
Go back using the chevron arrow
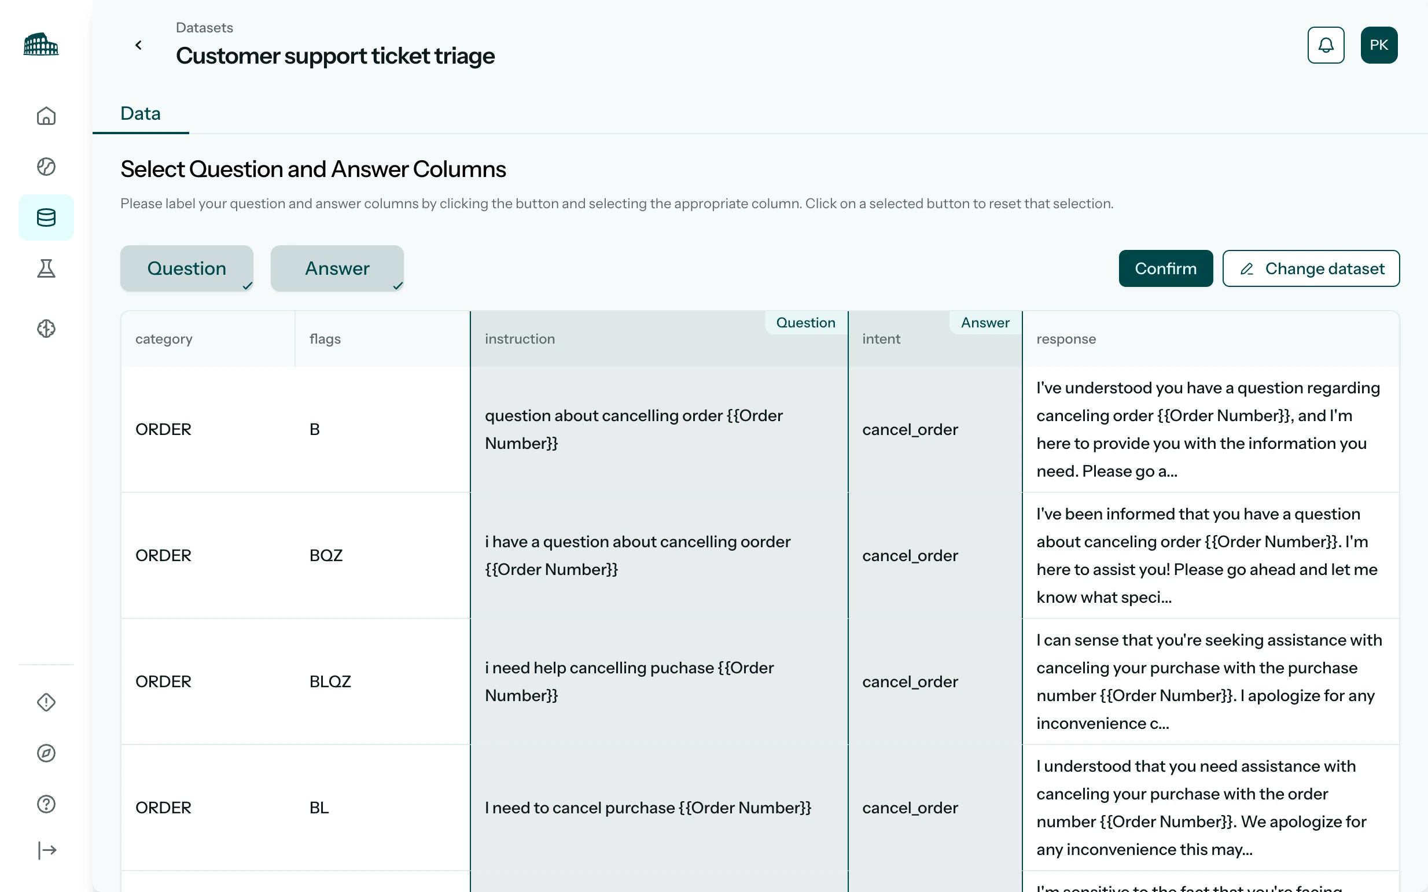[x=139, y=45]
